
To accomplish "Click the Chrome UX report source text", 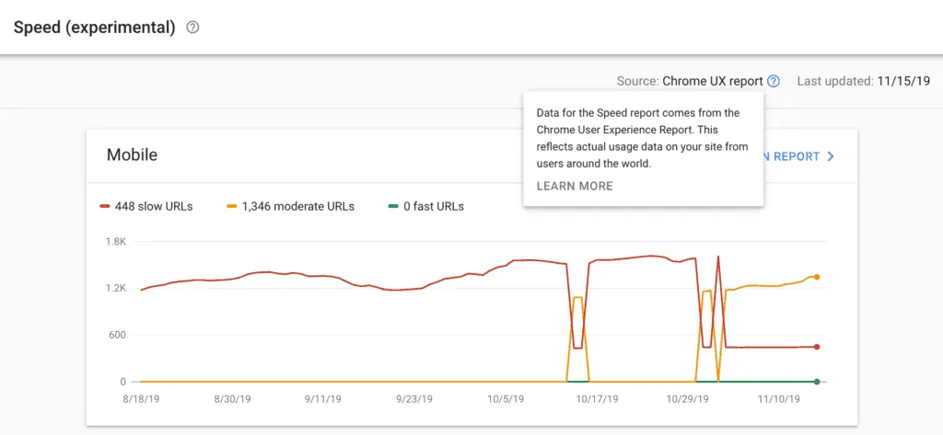I will click(713, 81).
